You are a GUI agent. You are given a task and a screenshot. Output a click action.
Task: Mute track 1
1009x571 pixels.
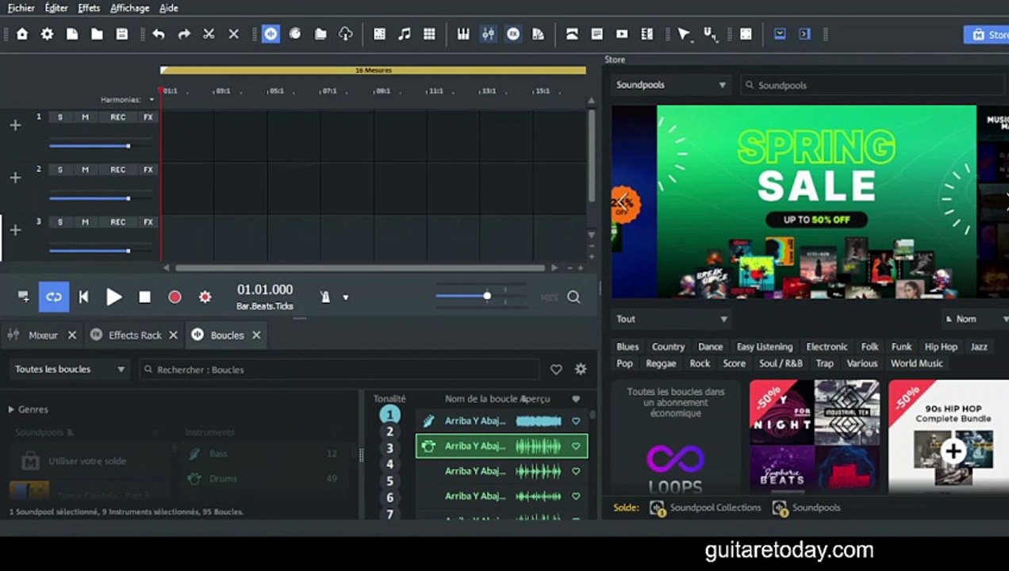tap(85, 117)
